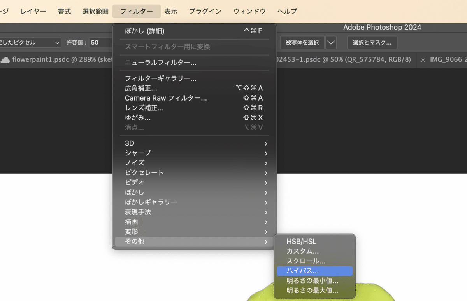
Task: Open the ウィンドウ menu
Action: pyautogui.click(x=249, y=11)
